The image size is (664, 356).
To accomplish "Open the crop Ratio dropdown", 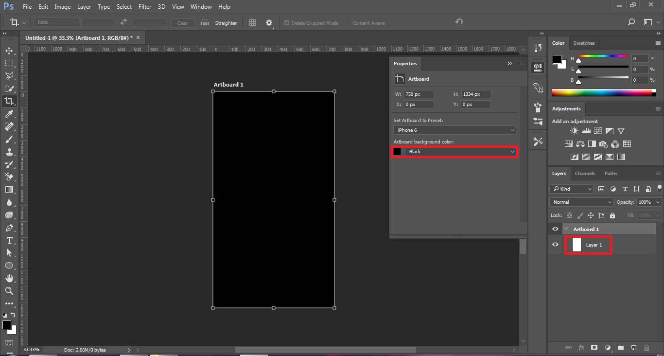I will point(56,22).
